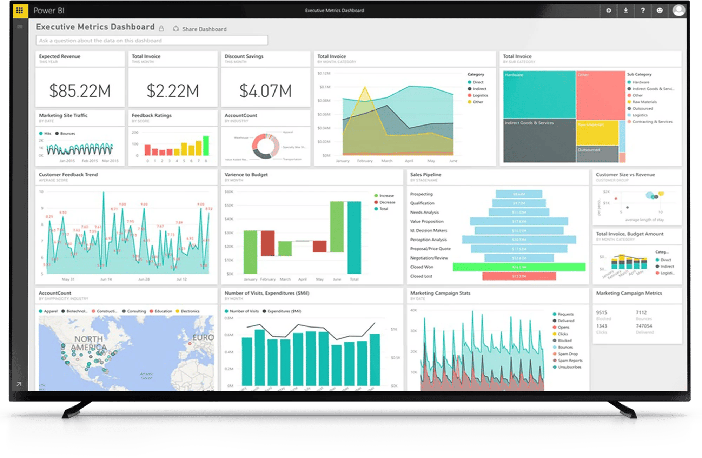Click the 1343 Clicks metric value
The width and height of the screenshot is (702, 458).
coord(602,326)
